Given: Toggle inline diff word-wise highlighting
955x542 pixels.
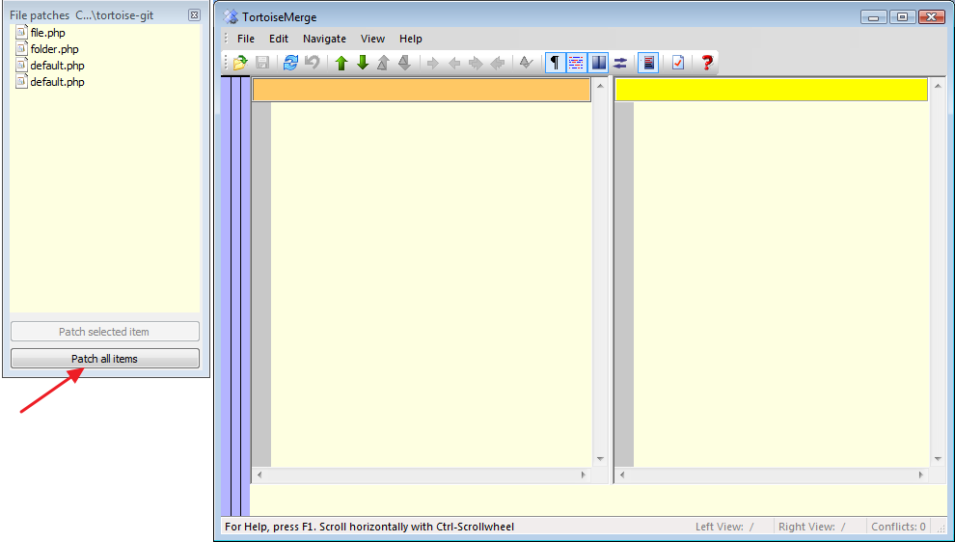Looking at the screenshot, I should pyautogui.click(x=577, y=63).
